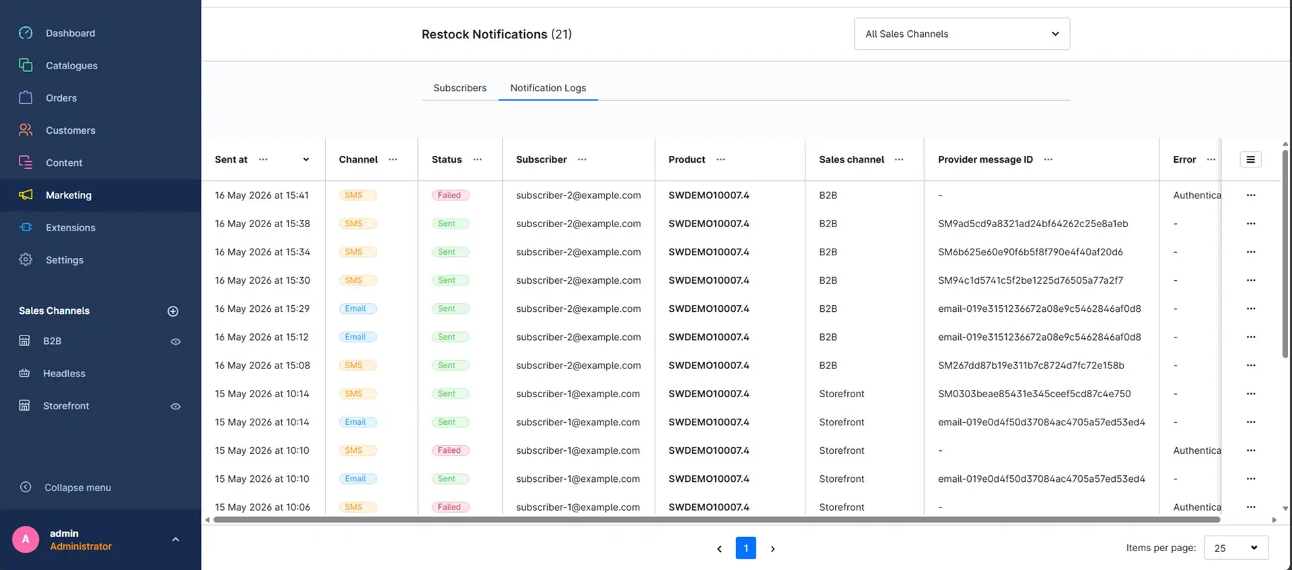Open the All Sales Channels dropdown
Viewport: 1292px width, 570px height.
(x=962, y=34)
